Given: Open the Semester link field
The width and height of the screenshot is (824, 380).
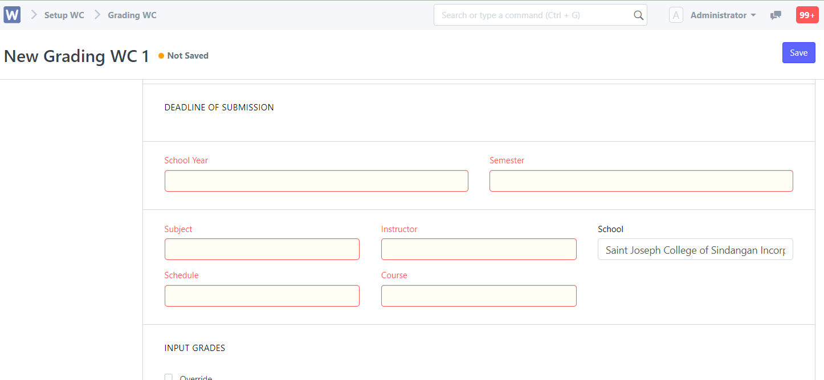Looking at the screenshot, I should coord(641,181).
